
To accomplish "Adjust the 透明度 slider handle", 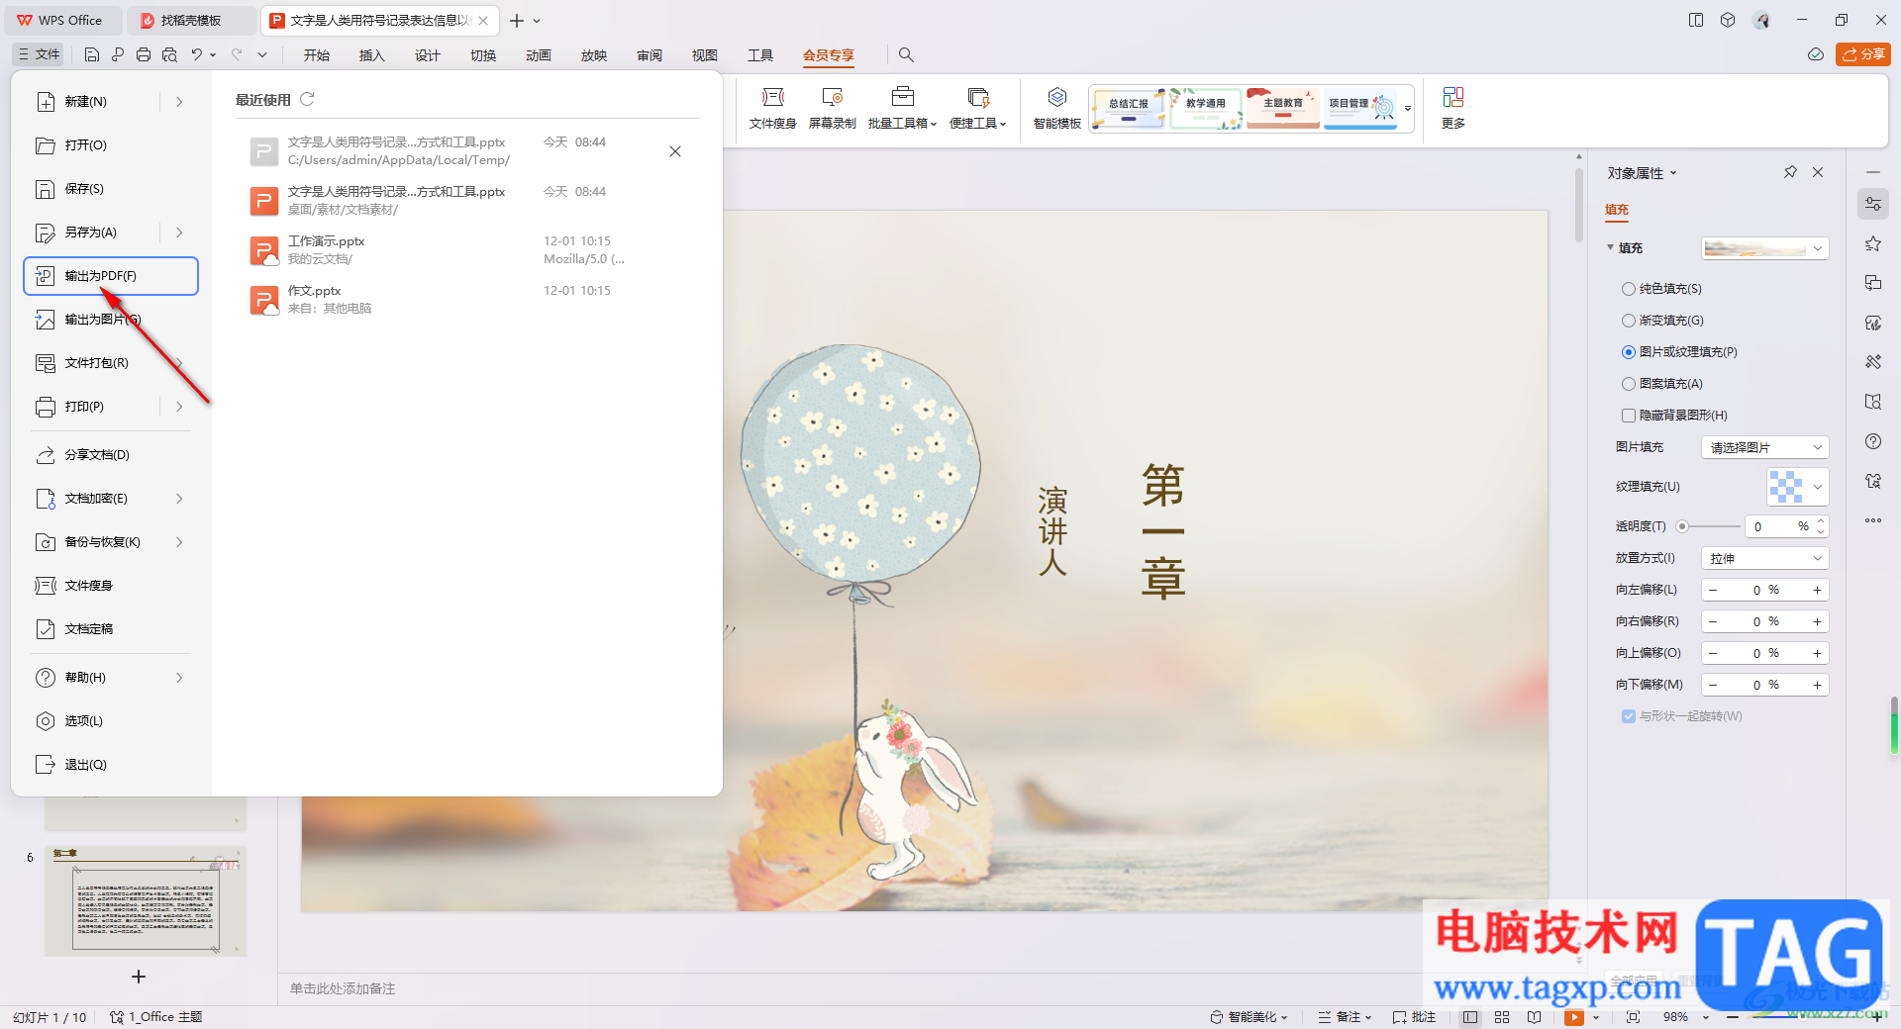I will [1682, 526].
